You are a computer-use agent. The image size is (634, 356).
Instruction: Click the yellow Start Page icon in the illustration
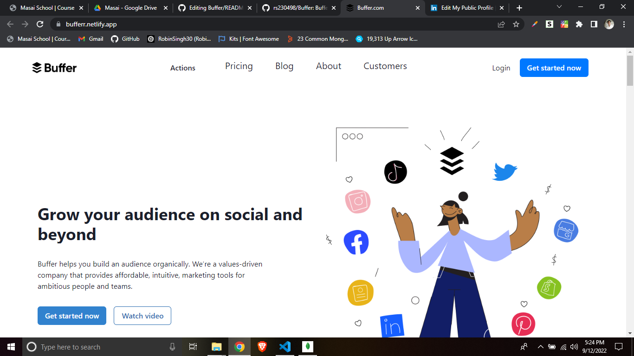tap(361, 292)
